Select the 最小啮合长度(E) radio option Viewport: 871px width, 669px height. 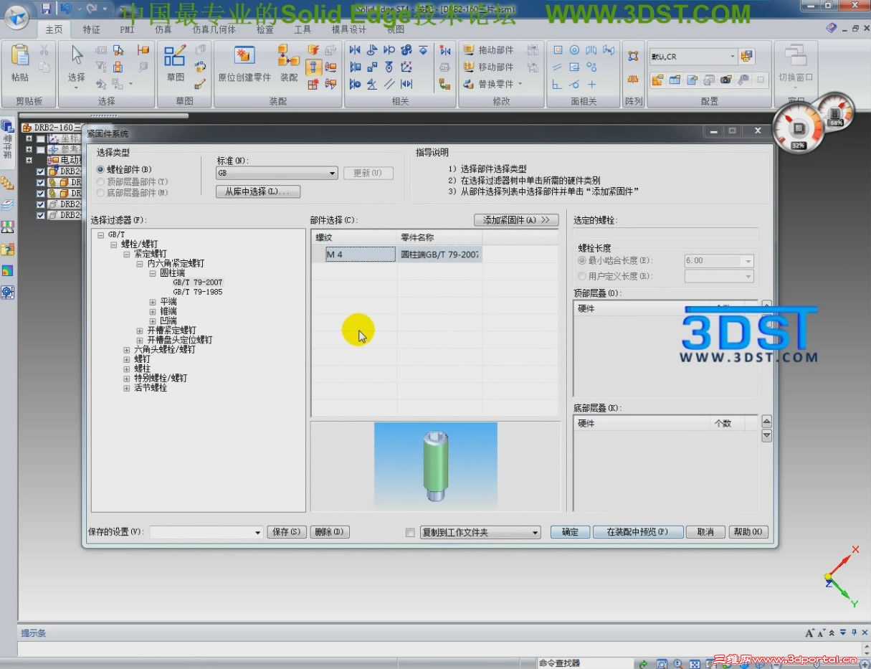point(582,261)
